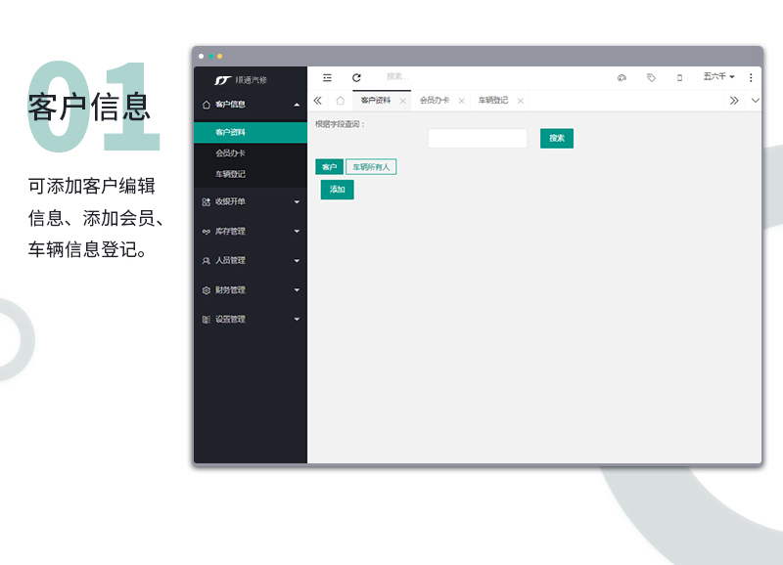Click the 库存管理 icon in sidebar
The image size is (783, 565).
(x=207, y=232)
